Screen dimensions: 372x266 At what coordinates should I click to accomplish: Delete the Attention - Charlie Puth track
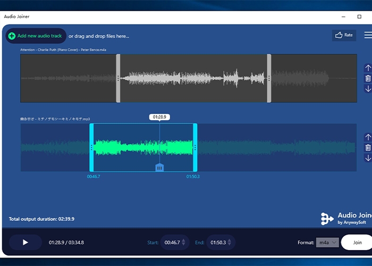(368, 78)
